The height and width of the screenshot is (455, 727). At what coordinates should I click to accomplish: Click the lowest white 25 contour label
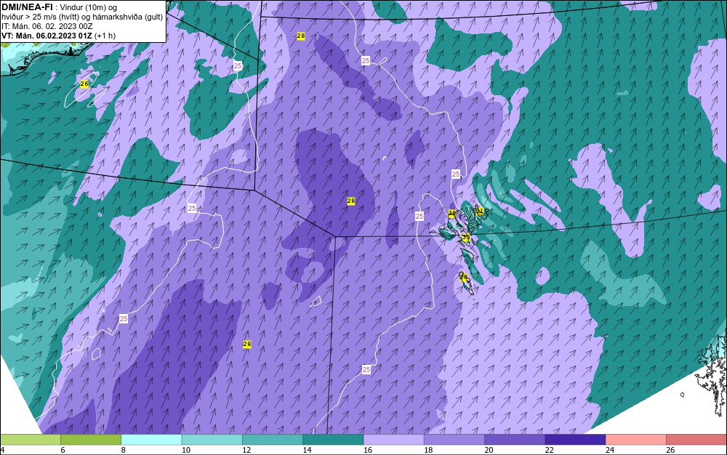click(366, 370)
